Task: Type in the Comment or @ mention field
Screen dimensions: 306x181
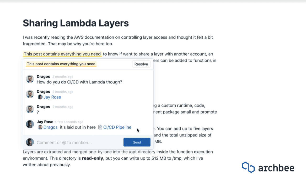Action: click(x=79, y=143)
